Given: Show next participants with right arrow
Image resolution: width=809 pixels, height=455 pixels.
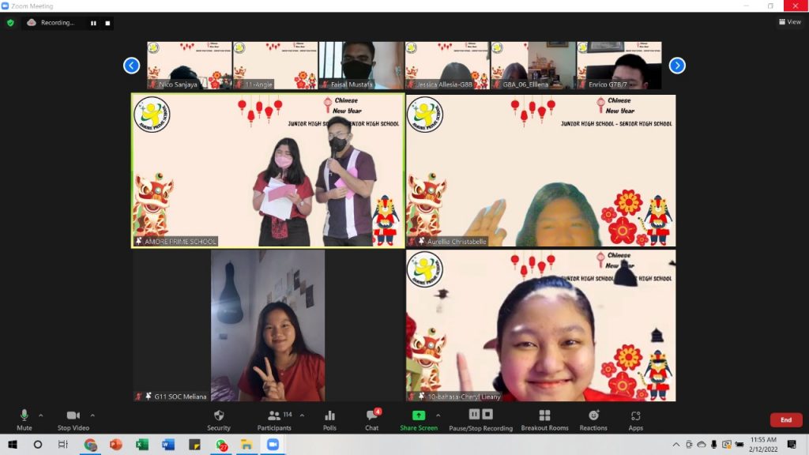Looking at the screenshot, I should pyautogui.click(x=677, y=66).
